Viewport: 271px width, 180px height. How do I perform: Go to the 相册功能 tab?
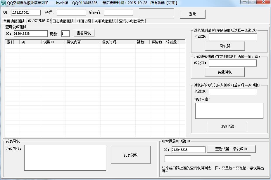click(x=84, y=21)
